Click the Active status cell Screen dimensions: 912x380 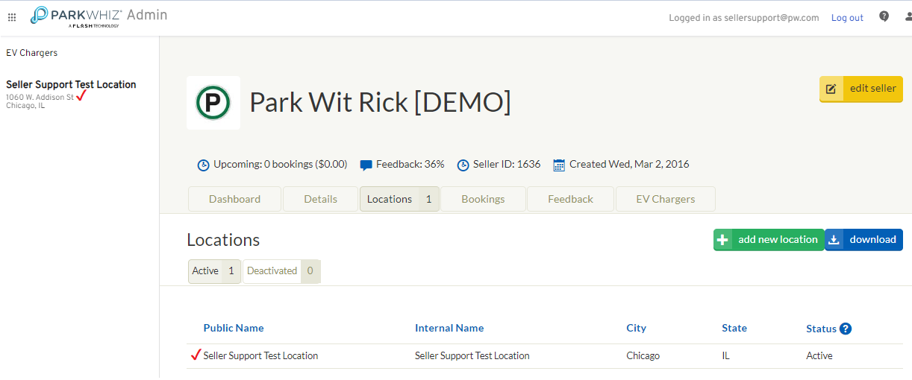pos(819,356)
